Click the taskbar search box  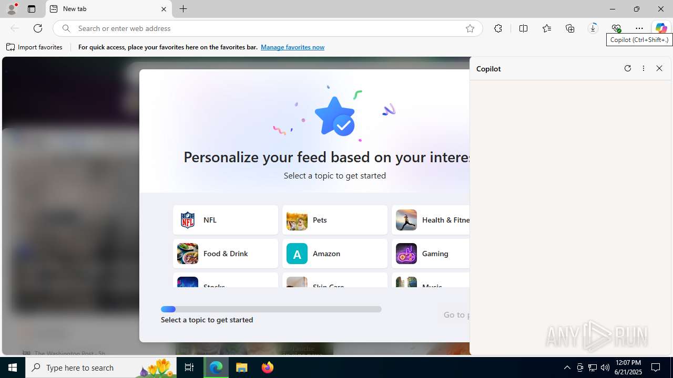point(101,367)
